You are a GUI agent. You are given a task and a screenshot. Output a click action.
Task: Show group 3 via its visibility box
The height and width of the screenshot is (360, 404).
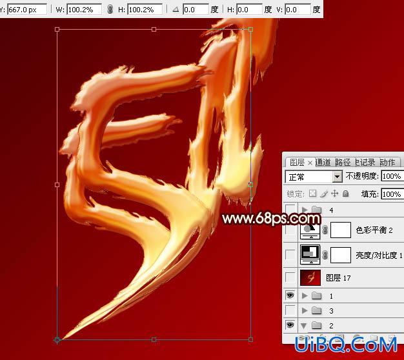290,310
